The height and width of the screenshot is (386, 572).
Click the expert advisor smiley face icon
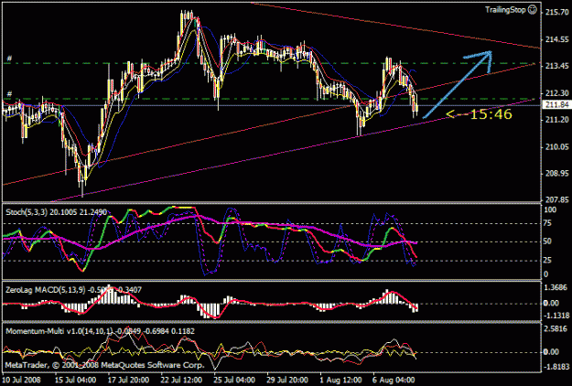pyautogui.click(x=533, y=10)
